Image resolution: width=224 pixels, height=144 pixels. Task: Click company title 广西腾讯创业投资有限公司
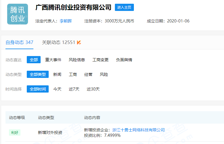(73, 7)
